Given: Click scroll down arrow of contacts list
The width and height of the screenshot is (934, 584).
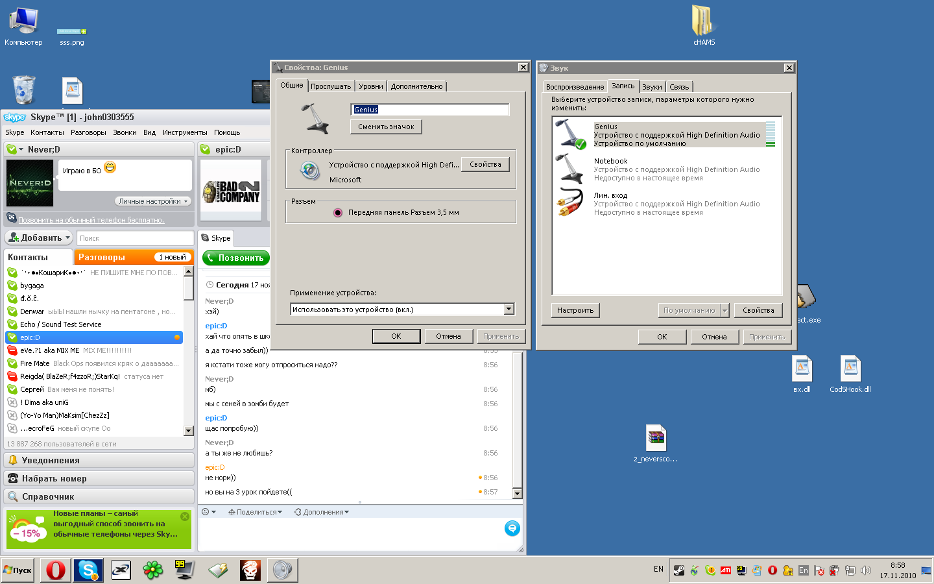Looking at the screenshot, I should 189,430.
